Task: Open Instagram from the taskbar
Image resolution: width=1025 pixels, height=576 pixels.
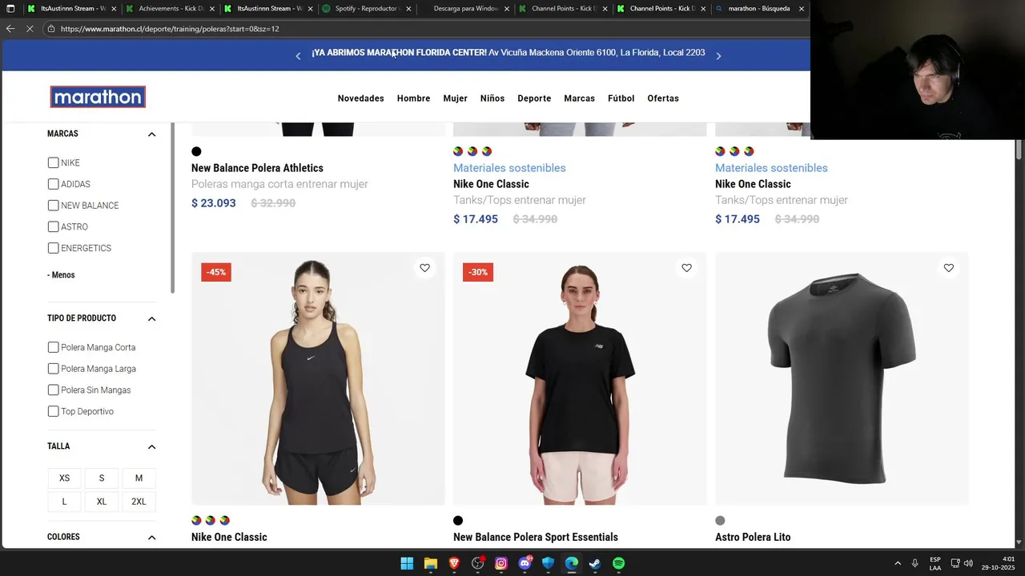Action: tap(501, 563)
